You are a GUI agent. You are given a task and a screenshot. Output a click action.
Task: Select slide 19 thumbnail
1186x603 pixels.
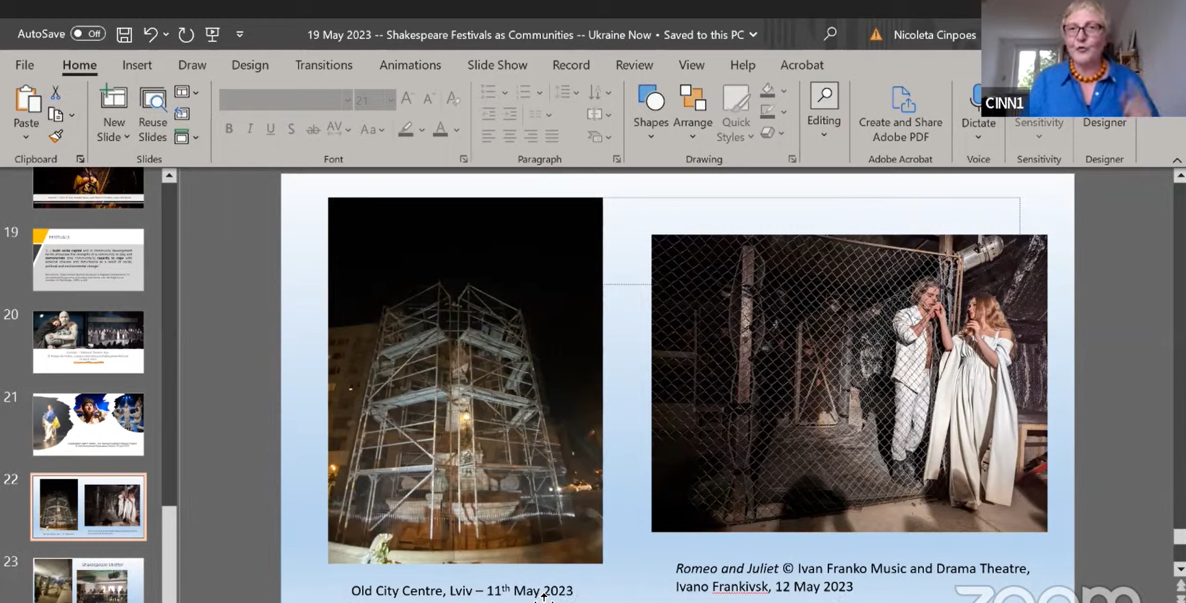pyautogui.click(x=88, y=259)
